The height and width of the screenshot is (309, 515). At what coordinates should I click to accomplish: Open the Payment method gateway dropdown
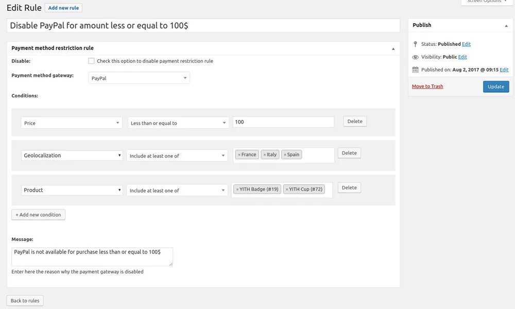[x=139, y=78]
